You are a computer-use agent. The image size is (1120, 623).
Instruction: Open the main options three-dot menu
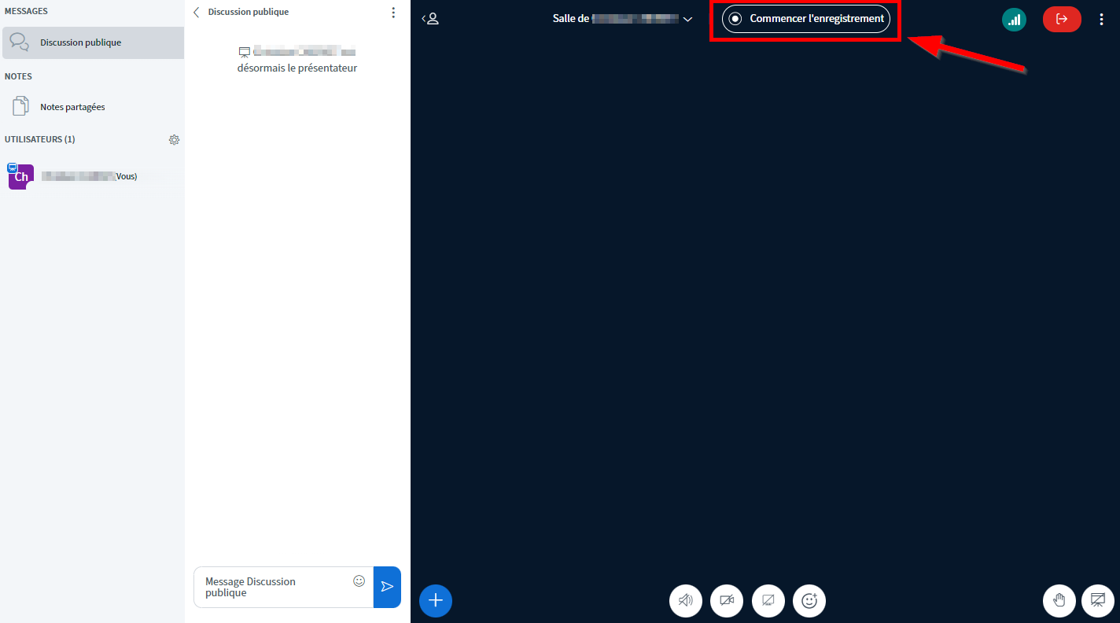point(1101,19)
